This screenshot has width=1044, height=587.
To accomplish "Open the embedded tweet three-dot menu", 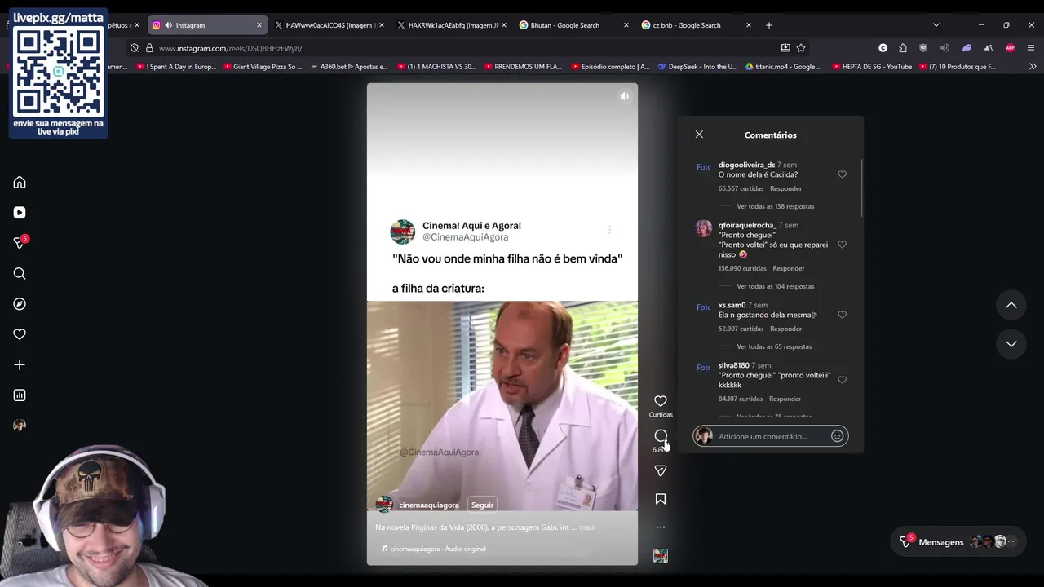I will 609,230.
